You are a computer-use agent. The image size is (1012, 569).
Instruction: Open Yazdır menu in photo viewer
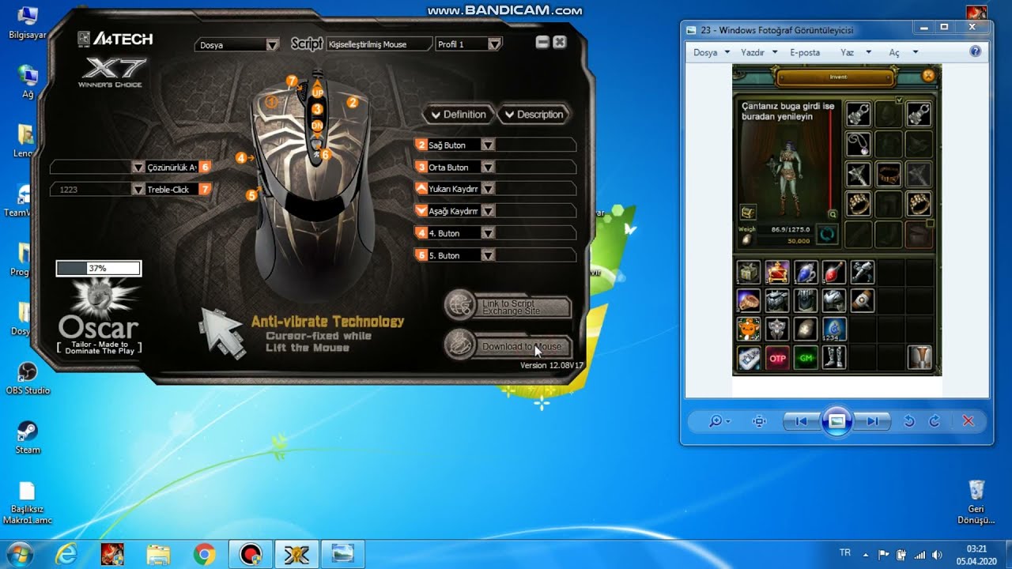[757, 52]
